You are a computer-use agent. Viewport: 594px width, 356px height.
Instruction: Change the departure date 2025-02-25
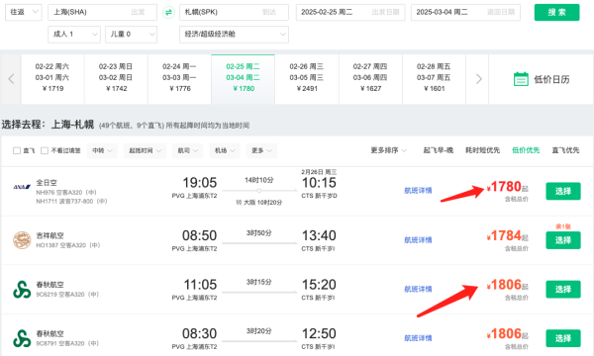click(350, 12)
